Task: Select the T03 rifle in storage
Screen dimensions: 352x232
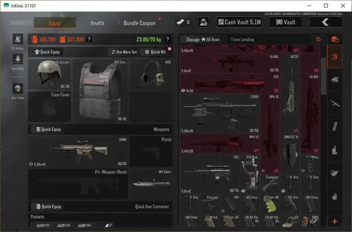Action: tap(210, 174)
